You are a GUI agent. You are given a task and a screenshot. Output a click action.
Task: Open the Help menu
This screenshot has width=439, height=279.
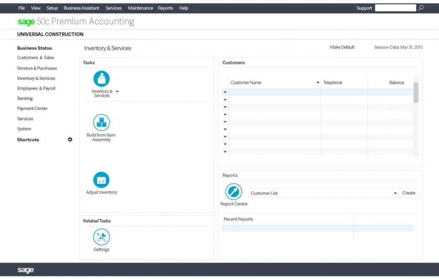click(x=183, y=8)
